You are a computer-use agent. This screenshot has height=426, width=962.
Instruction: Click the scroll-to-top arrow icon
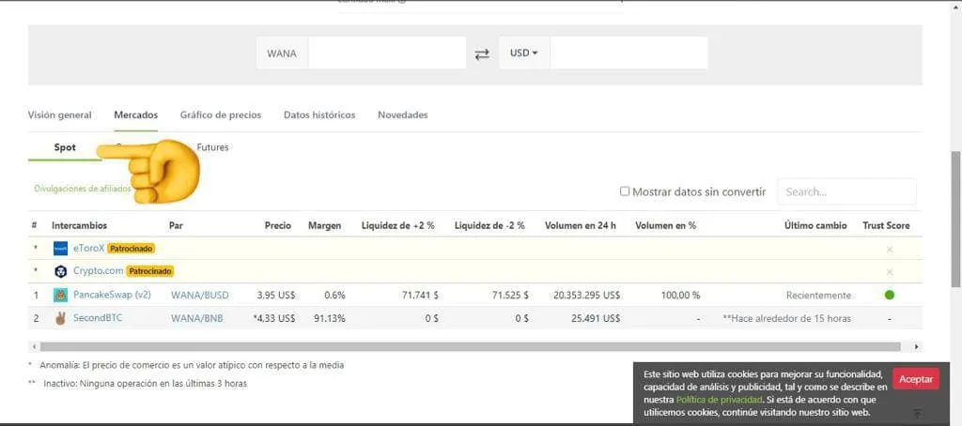(x=917, y=413)
